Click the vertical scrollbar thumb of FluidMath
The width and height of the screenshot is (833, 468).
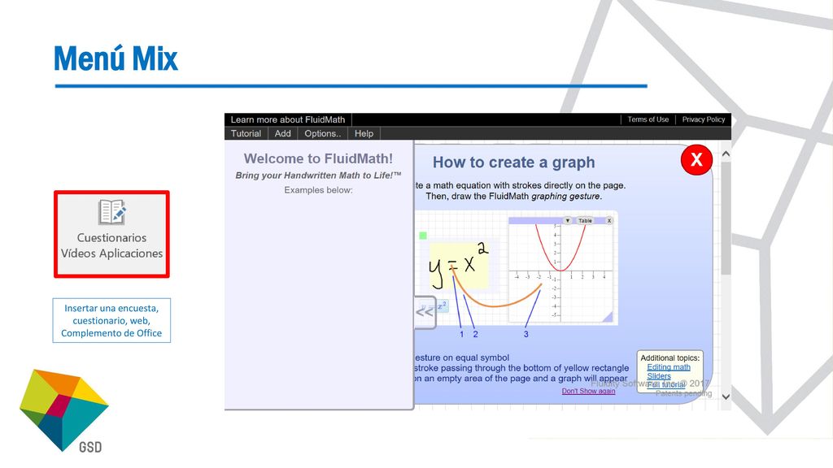pos(726,218)
